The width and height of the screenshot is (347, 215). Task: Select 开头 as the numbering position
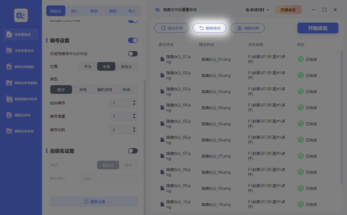(x=87, y=66)
